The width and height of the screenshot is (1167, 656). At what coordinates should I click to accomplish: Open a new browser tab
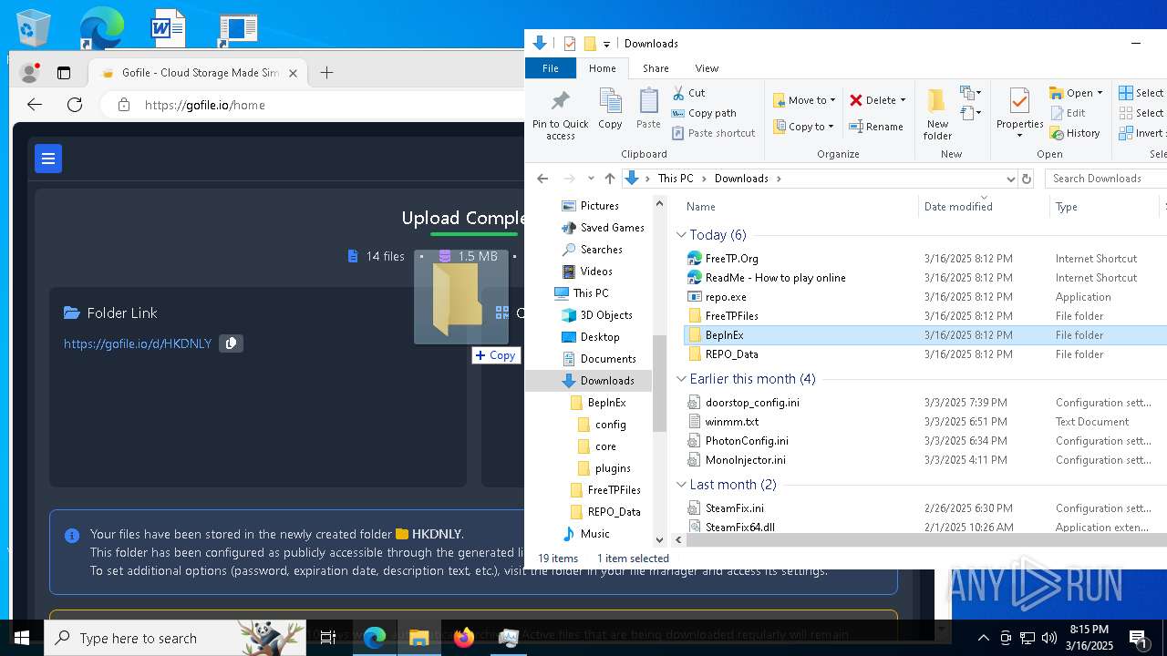point(326,73)
